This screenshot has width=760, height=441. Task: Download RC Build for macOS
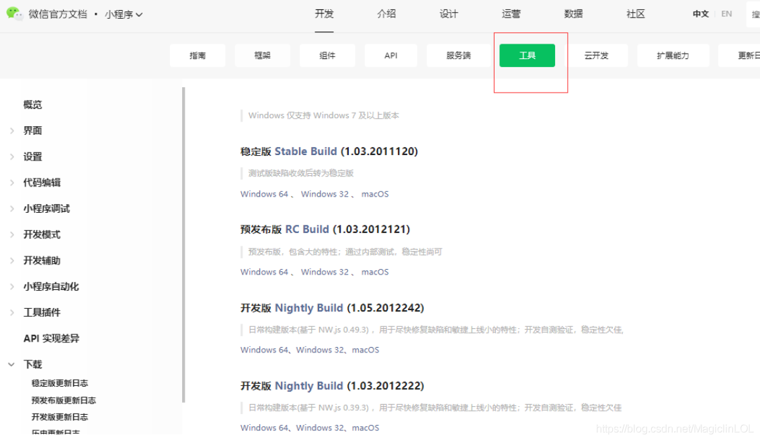tap(375, 272)
